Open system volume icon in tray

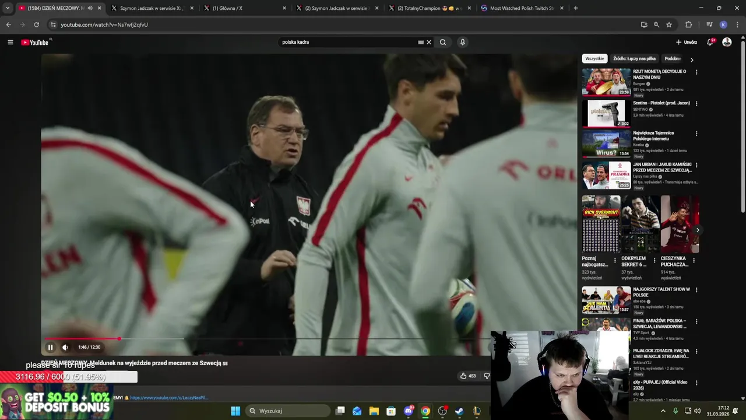697,411
